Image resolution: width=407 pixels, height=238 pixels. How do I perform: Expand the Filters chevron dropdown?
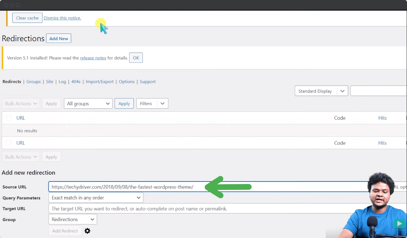click(162, 104)
